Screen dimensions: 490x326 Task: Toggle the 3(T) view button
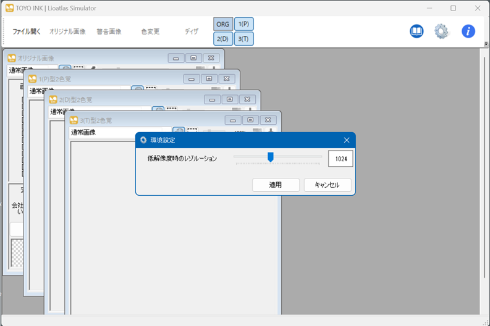pyautogui.click(x=243, y=39)
